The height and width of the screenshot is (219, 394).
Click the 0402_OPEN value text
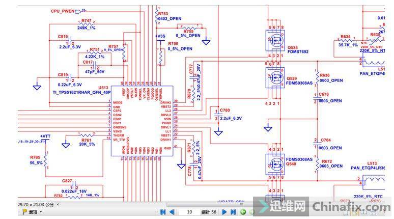click(170, 19)
